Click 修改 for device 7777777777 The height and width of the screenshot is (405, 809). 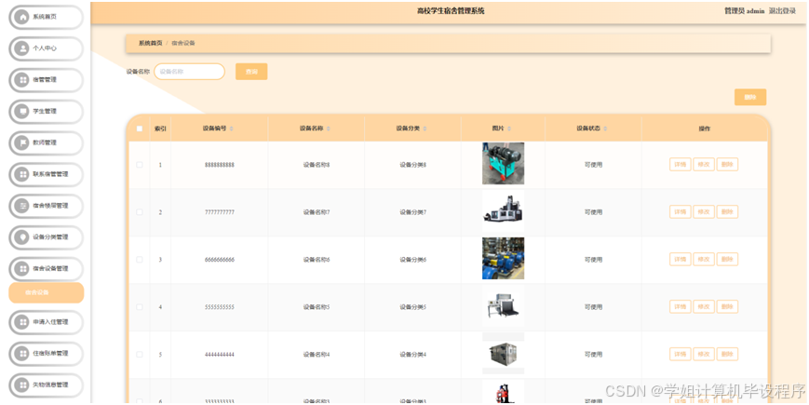pyautogui.click(x=704, y=212)
